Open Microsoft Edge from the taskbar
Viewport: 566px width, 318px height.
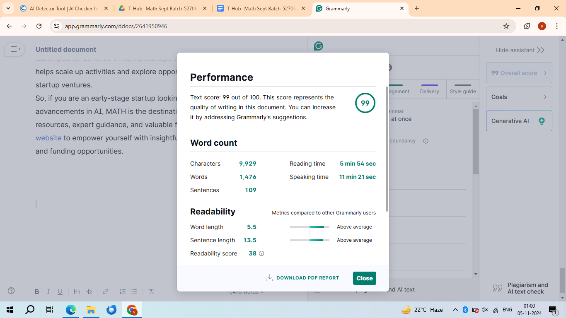click(71, 310)
